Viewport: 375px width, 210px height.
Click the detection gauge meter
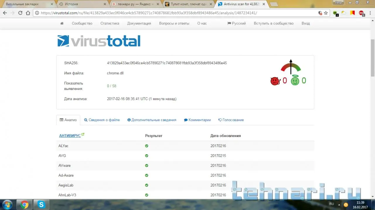tap(291, 67)
